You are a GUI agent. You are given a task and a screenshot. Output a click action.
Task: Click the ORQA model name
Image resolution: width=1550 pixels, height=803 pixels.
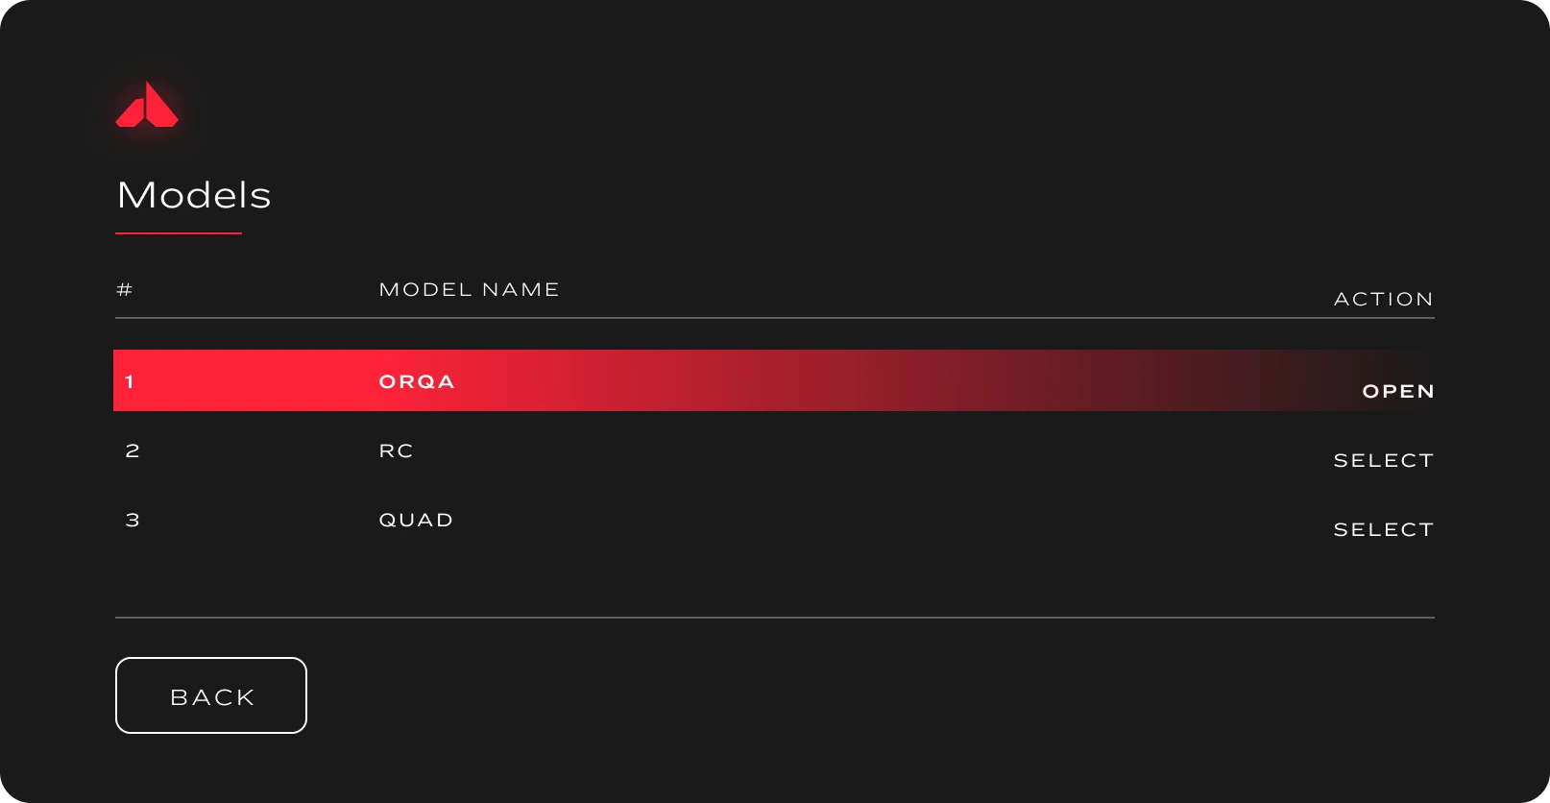[x=417, y=381]
